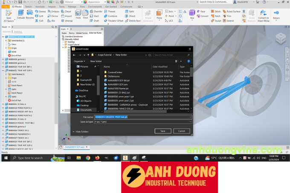
Task: Go up one folder level in dialog
Action: point(89,55)
